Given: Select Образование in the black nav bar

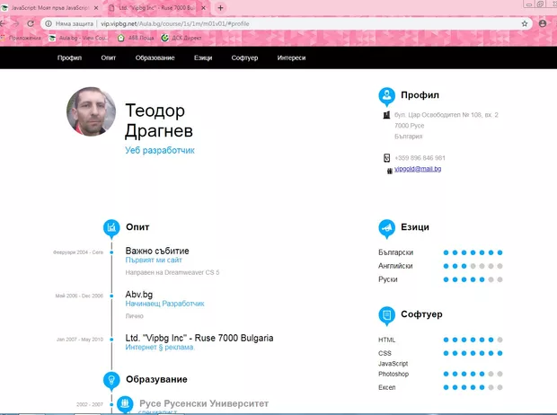Looking at the screenshot, I should (155, 57).
